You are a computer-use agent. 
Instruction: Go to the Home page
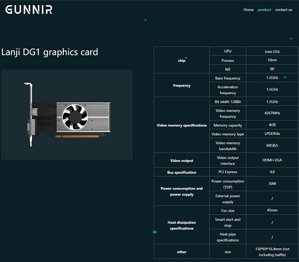[249, 10]
